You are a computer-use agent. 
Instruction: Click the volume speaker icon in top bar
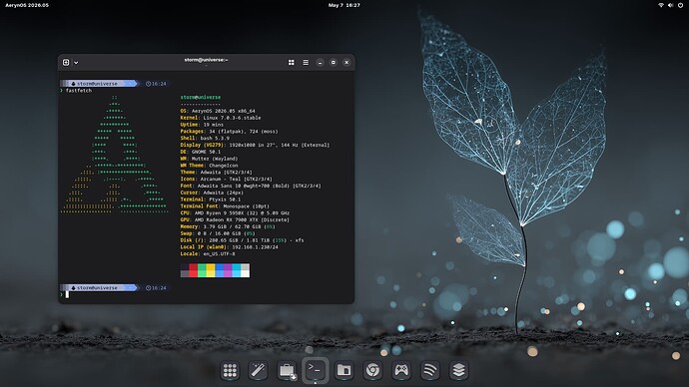pos(671,5)
